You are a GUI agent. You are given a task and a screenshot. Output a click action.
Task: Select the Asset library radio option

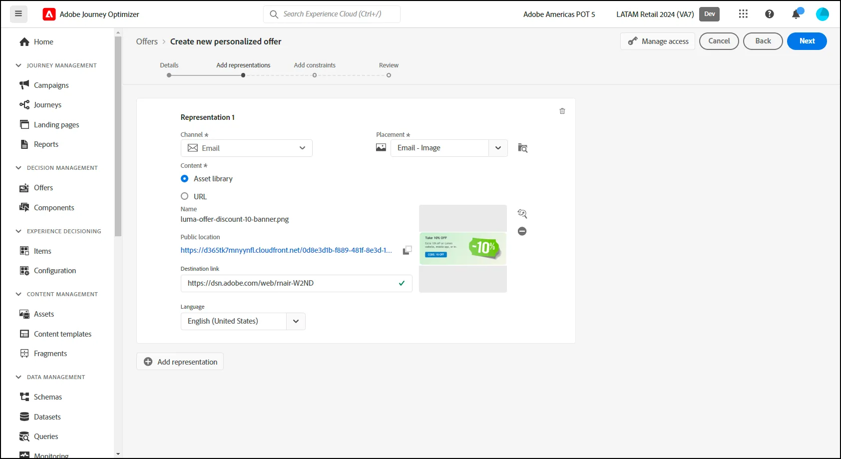coord(185,179)
